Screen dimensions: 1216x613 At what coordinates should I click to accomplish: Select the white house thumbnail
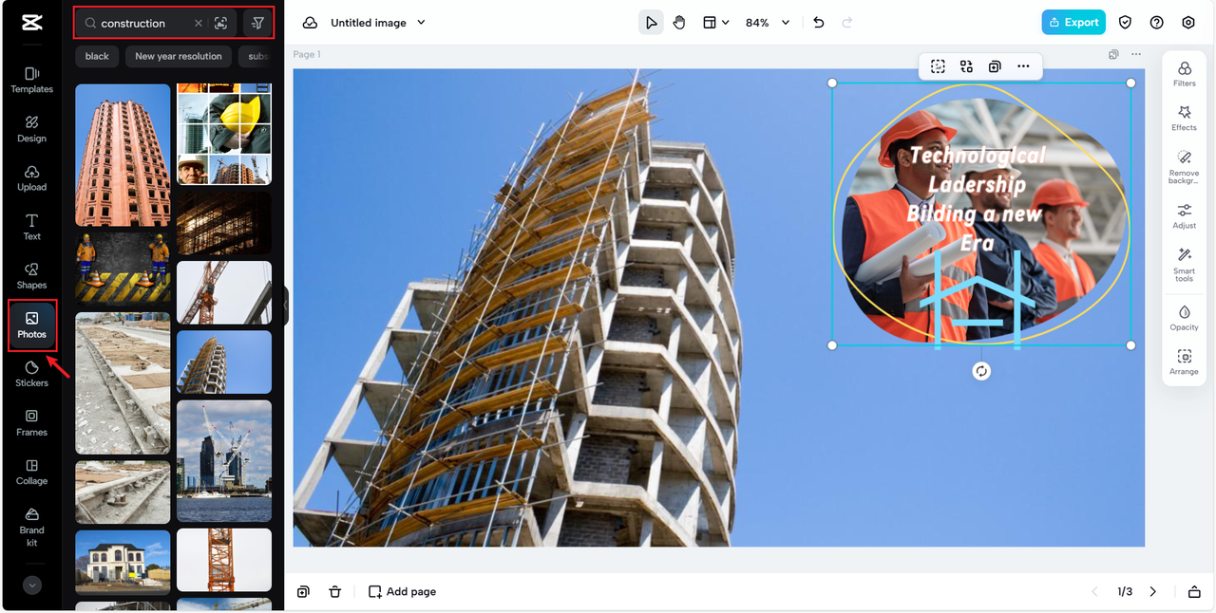123,562
